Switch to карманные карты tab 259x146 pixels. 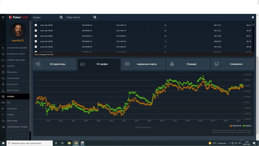144,64
